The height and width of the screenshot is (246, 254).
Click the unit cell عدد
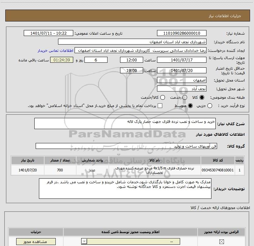tap(92, 170)
